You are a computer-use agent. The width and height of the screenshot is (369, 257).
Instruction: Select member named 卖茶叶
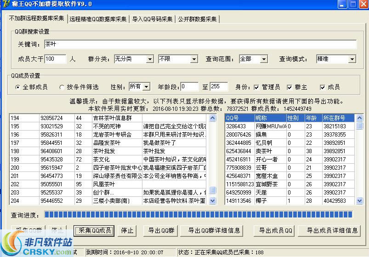290,151
